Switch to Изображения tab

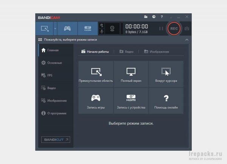(x=157, y=52)
